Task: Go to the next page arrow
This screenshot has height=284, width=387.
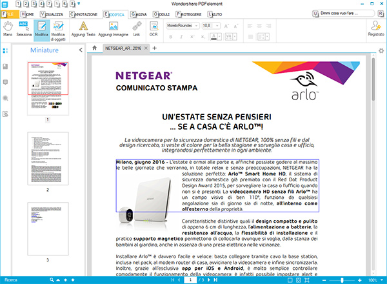Action: point(209,279)
